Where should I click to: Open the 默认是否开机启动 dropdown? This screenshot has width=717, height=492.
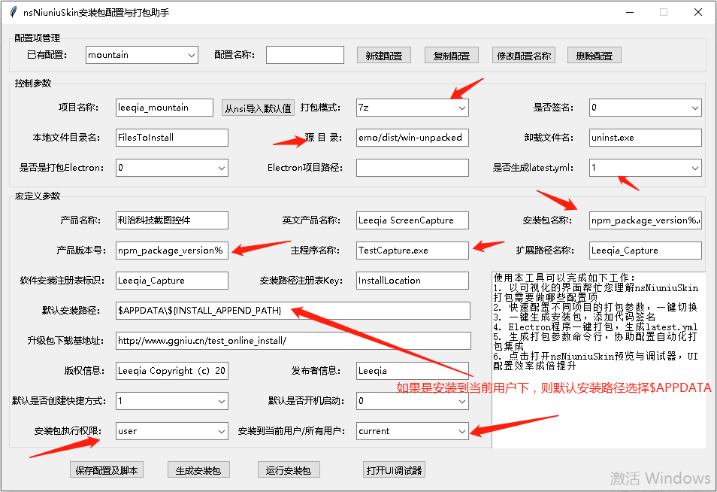click(413, 401)
